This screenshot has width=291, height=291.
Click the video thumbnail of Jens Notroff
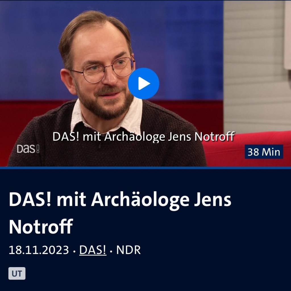coord(145,83)
